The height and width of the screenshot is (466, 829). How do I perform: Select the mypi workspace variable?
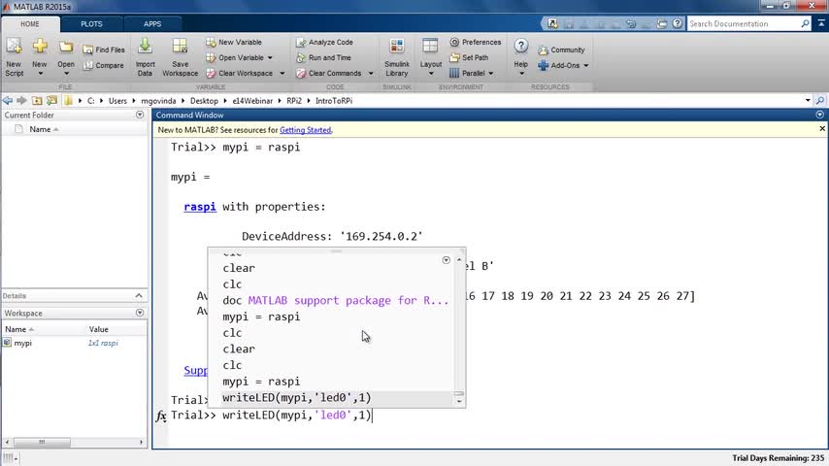(x=22, y=344)
